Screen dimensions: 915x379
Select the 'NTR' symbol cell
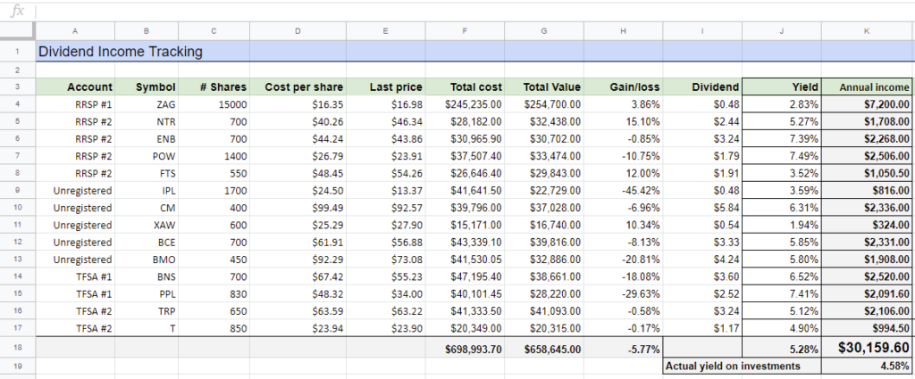147,121
